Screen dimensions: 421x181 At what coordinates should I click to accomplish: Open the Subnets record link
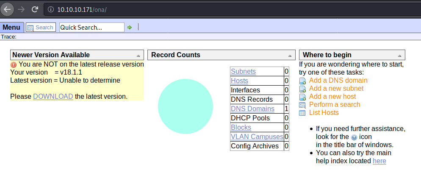[x=243, y=71]
